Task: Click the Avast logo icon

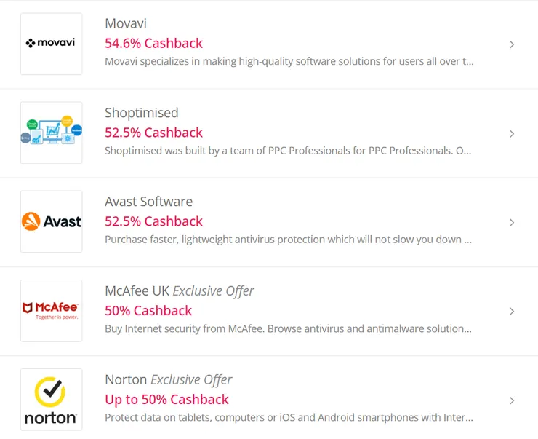Action: tap(51, 221)
